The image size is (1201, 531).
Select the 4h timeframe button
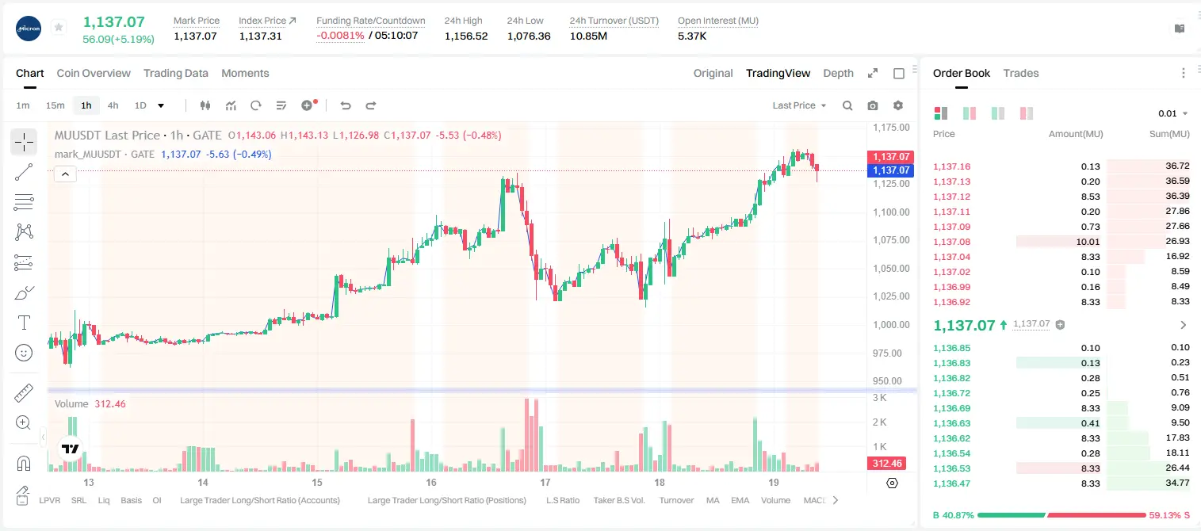[x=113, y=105]
